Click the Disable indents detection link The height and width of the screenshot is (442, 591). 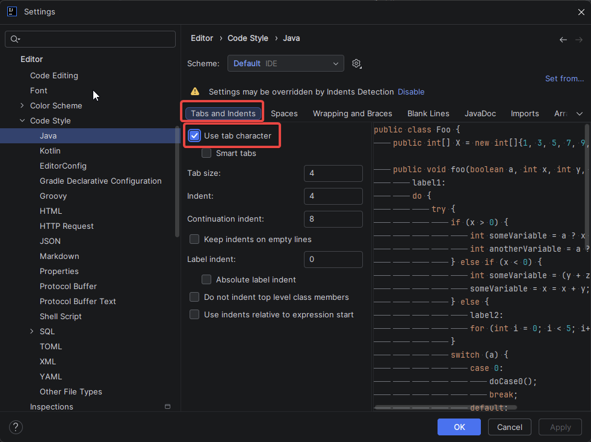click(x=411, y=92)
